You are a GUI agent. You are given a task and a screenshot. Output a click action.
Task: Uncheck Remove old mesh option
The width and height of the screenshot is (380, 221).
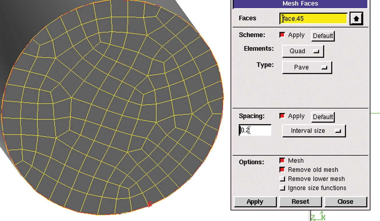(282, 170)
